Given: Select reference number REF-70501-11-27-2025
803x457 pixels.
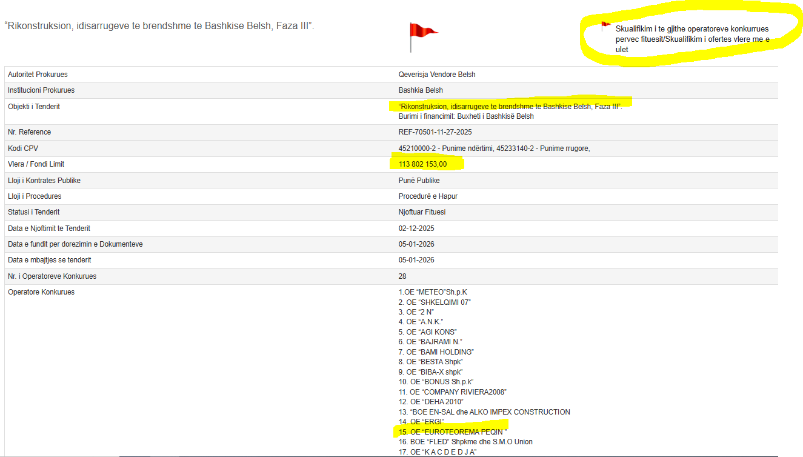Looking at the screenshot, I should (435, 132).
